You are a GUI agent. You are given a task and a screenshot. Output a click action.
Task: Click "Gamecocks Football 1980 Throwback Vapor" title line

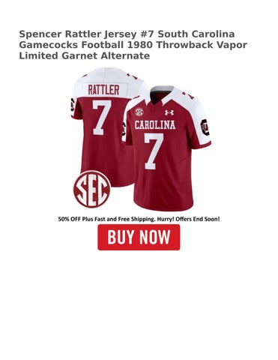click(133, 45)
